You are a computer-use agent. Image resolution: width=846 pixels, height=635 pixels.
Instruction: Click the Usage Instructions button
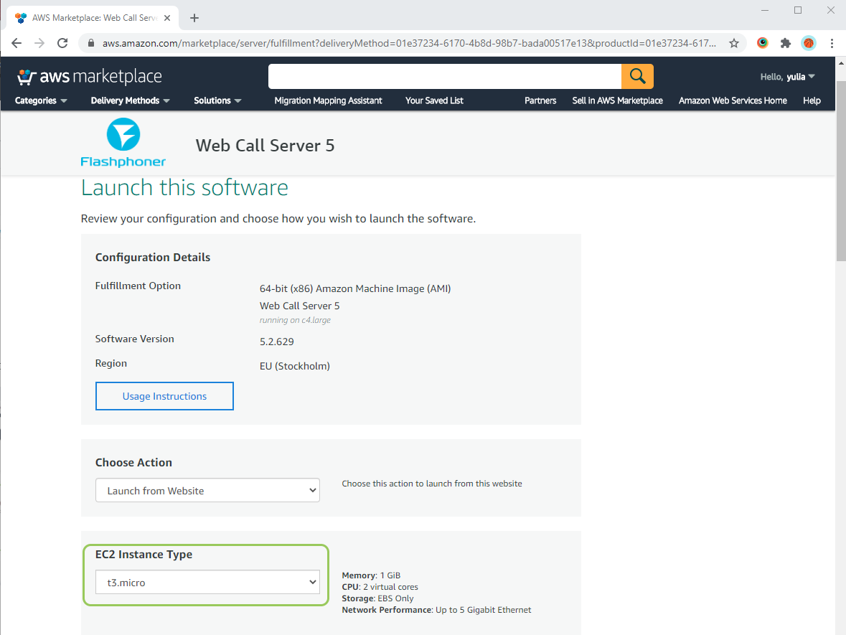(x=164, y=396)
